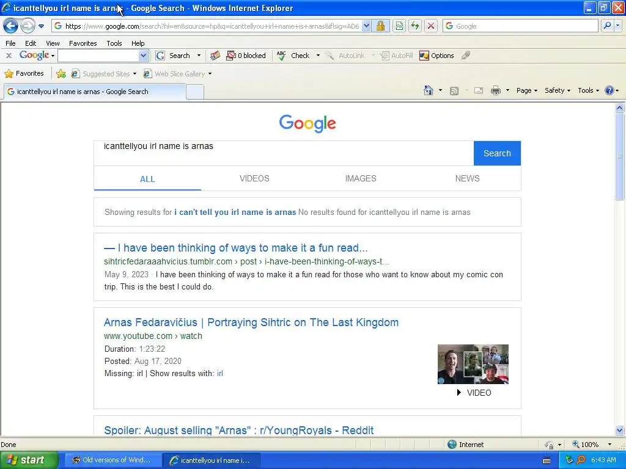Click the popup blocker 0 blocked button
This screenshot has height=469, width=626.
point(246,56)
